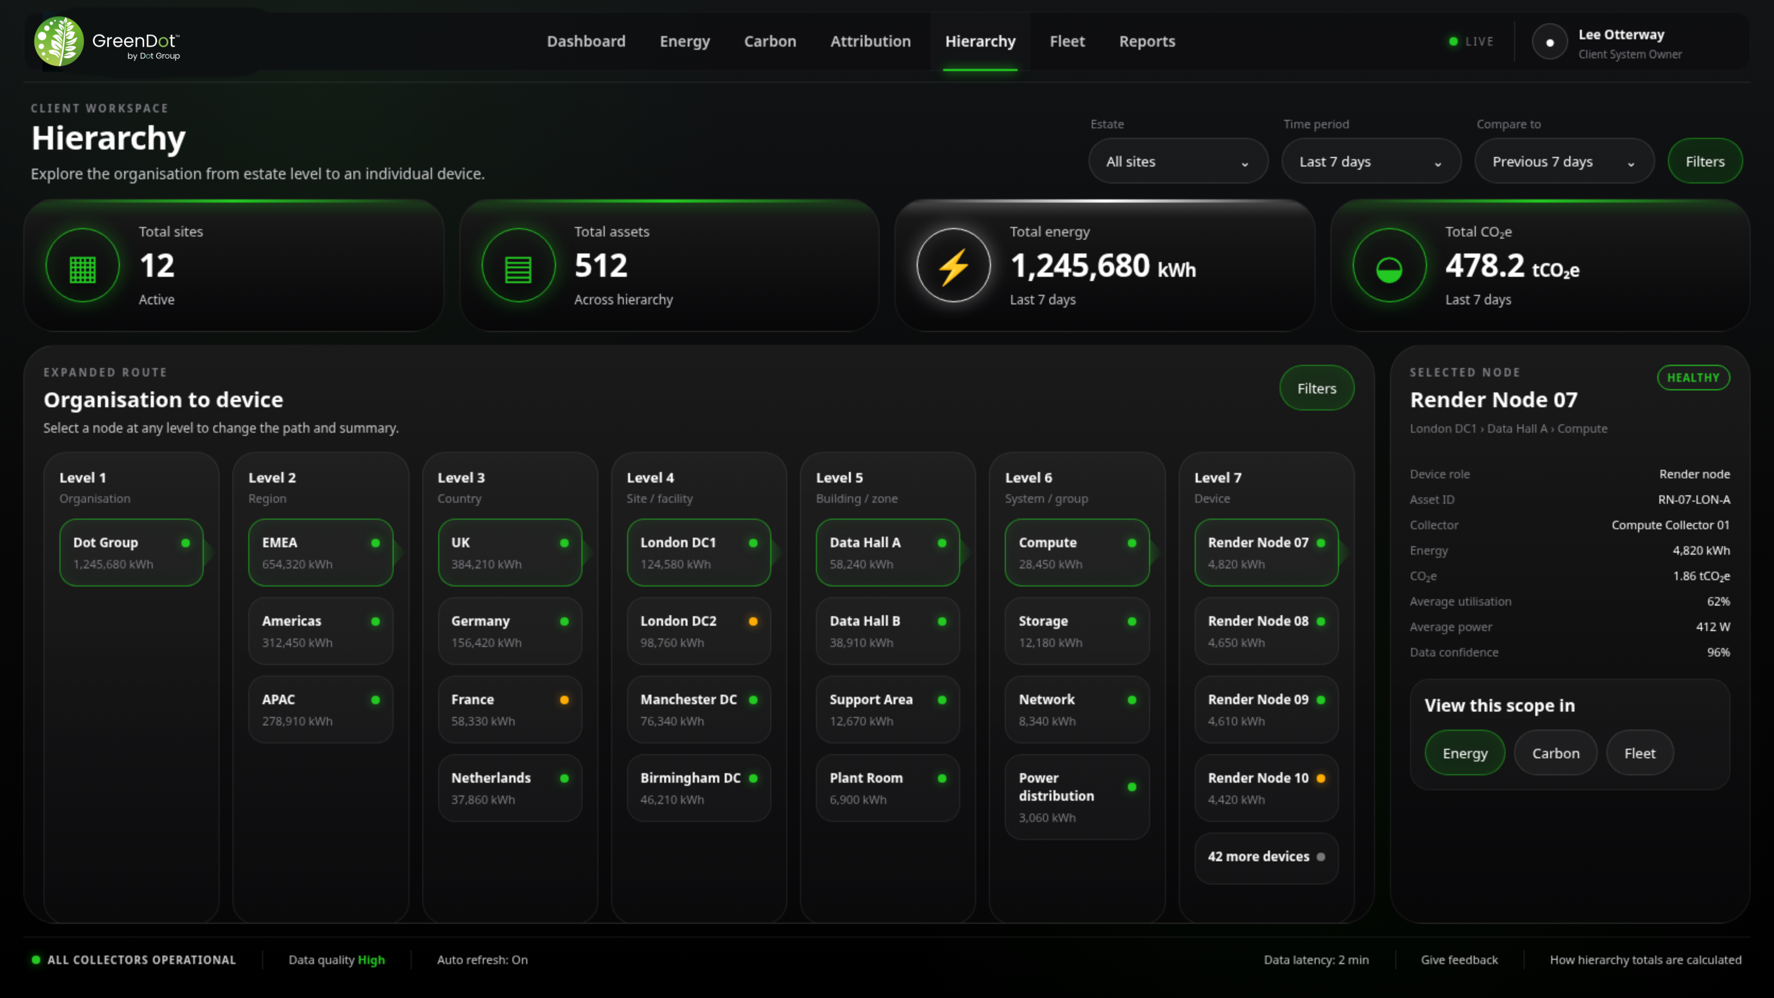Open the Lee Otterway user avatar
This screenshot has width=1774, height=998.
point(1550,42)
